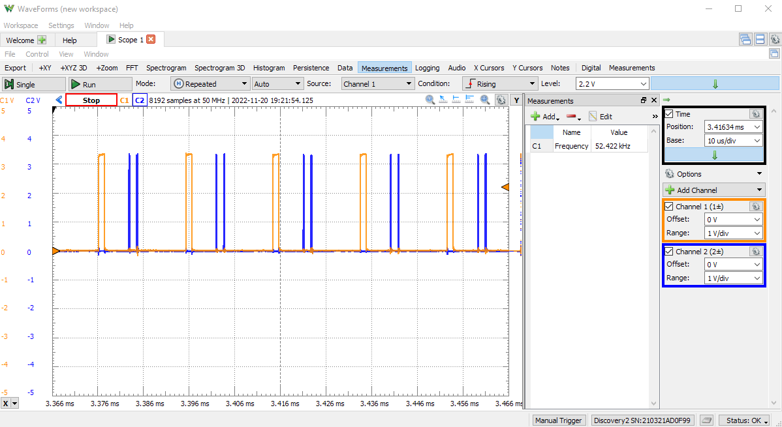Toggle the Channel 2 checkbox
The height and width of the screenshot is (427, 782).
click(x=669, y=252)
